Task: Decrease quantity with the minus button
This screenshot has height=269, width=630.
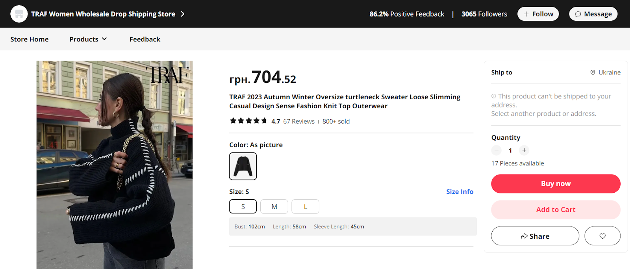Action: 497,150
